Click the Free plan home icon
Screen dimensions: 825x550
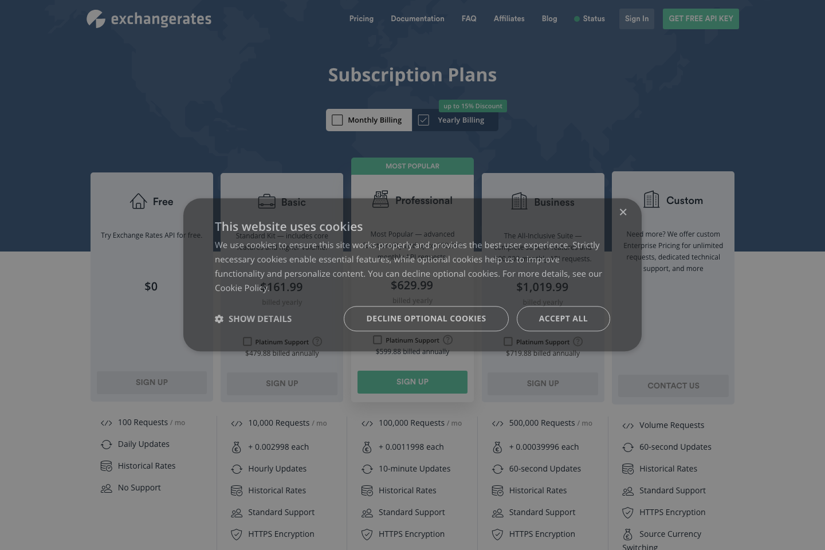click(138, 201)
